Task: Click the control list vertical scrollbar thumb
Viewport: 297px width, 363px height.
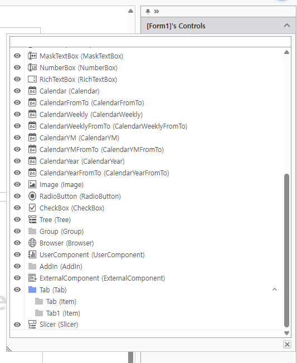Action: tap(286, 250)
